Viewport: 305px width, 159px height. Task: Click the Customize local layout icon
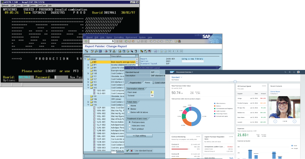pos(179,41)
